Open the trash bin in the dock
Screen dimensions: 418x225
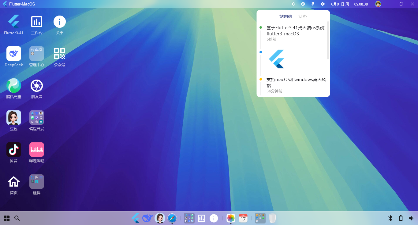[272, 218]
